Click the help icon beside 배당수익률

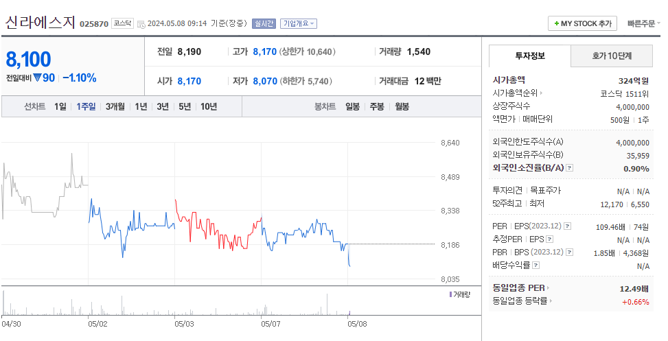pyautogui.click(x=536, y=266)
